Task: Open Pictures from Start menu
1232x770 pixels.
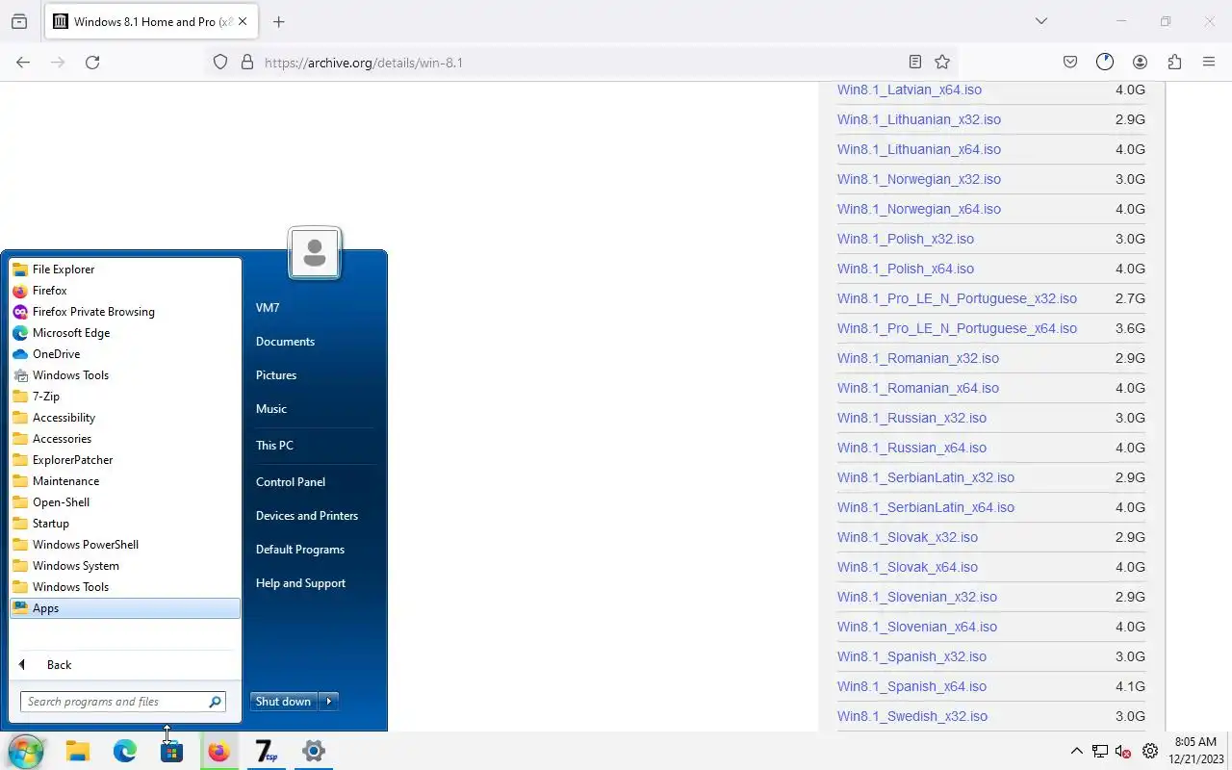Action: point(276,375)
